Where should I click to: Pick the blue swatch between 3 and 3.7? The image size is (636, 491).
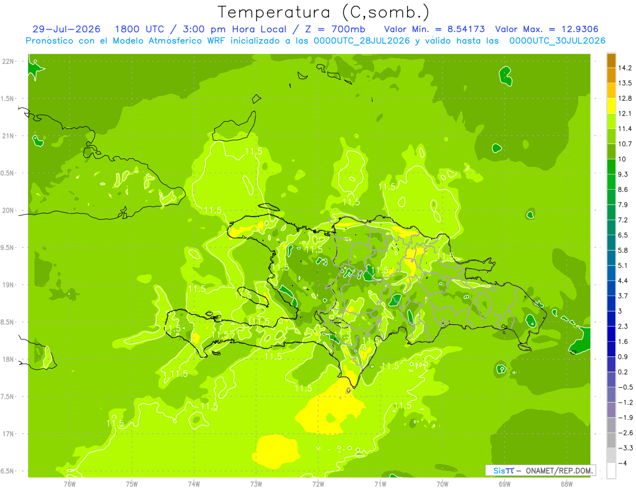[611, 303]
